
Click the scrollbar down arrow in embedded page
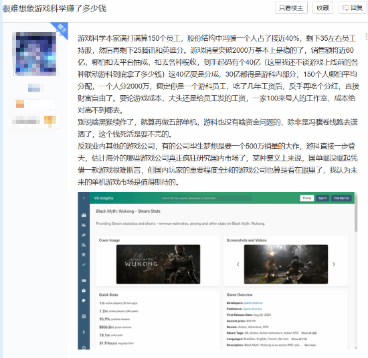(356, 348)
